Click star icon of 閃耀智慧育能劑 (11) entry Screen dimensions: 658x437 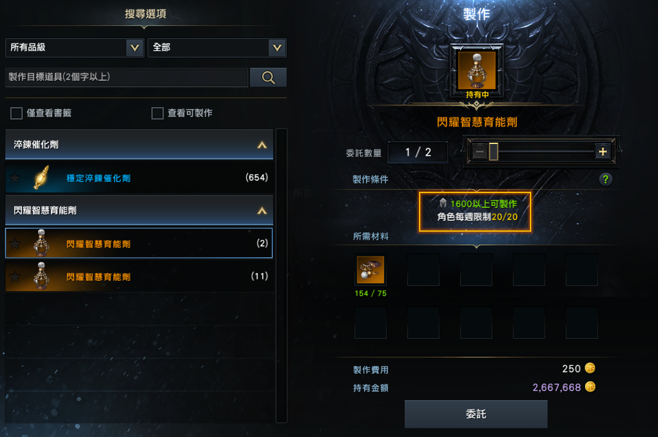click(x=15, y=276)
